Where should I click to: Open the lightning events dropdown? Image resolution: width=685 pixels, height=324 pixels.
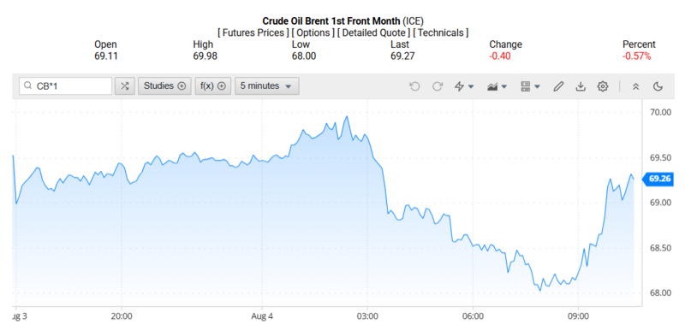(x=464, y=86)
